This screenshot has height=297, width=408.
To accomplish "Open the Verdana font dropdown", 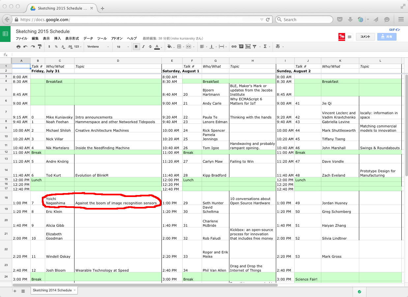I will (98, 47).
